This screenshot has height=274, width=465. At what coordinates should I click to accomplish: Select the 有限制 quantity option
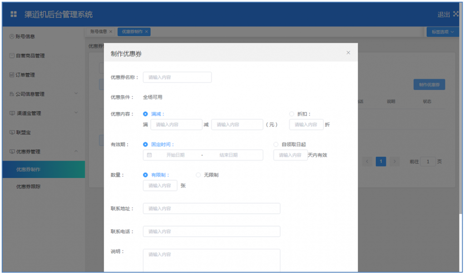[145, 175]
